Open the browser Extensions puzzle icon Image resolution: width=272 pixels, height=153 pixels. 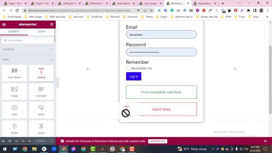[248, 10]
